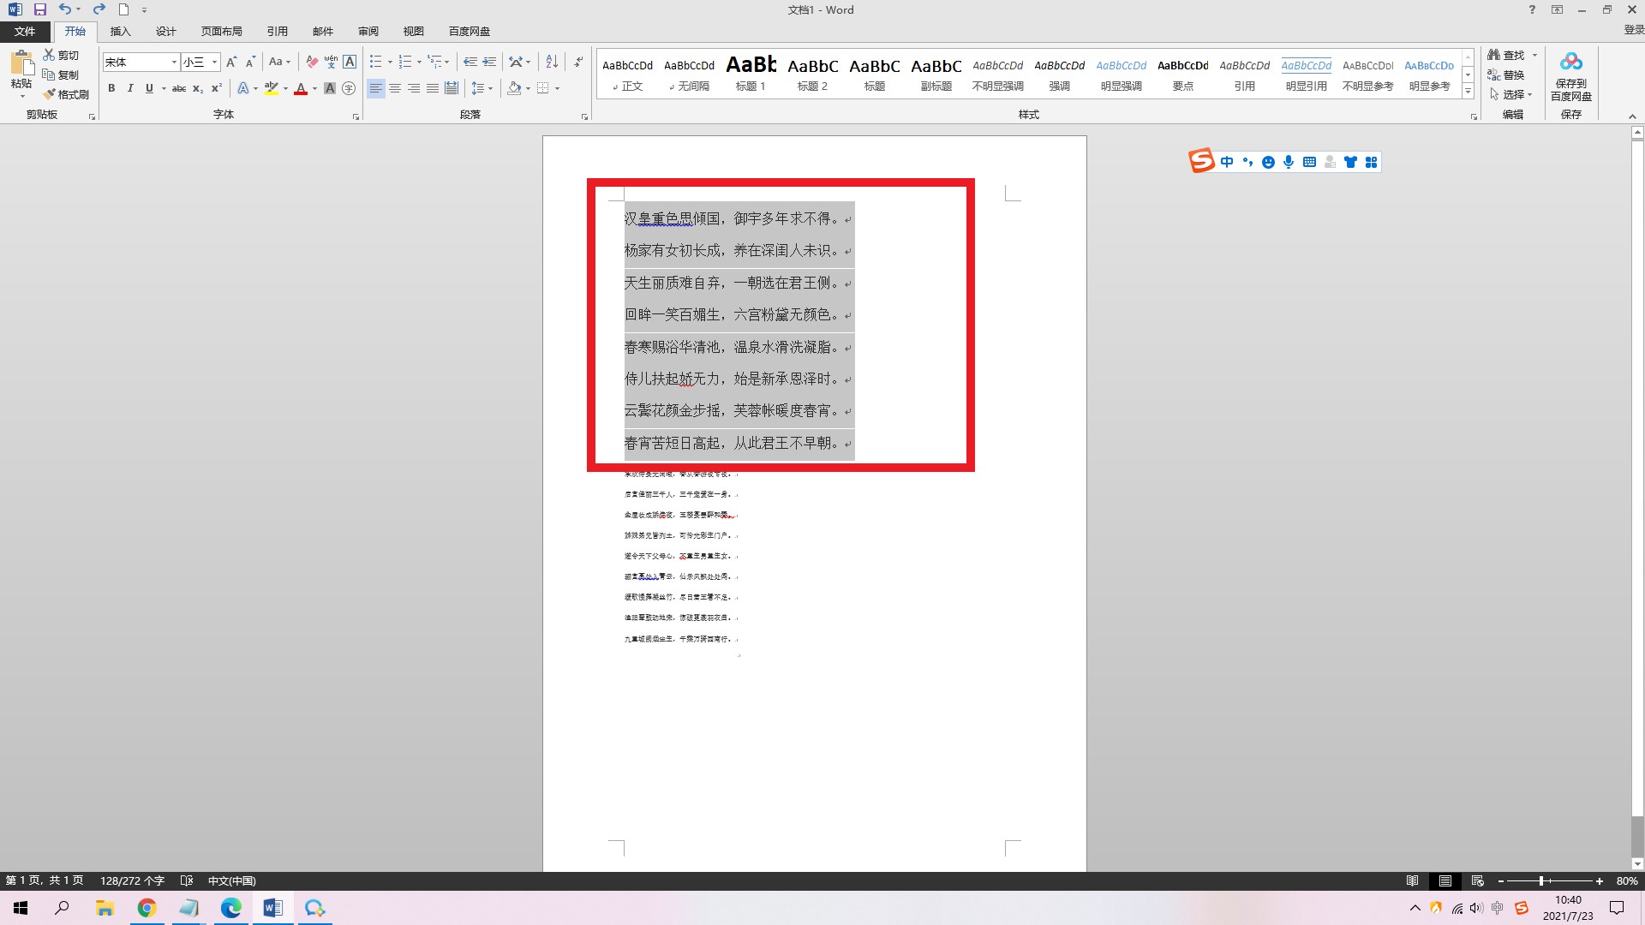Click enclosed character circle icon

click(x=349, y=88)
